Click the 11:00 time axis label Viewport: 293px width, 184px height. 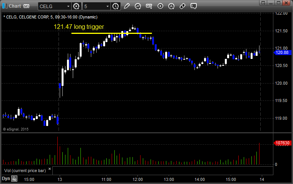[106, 179]
